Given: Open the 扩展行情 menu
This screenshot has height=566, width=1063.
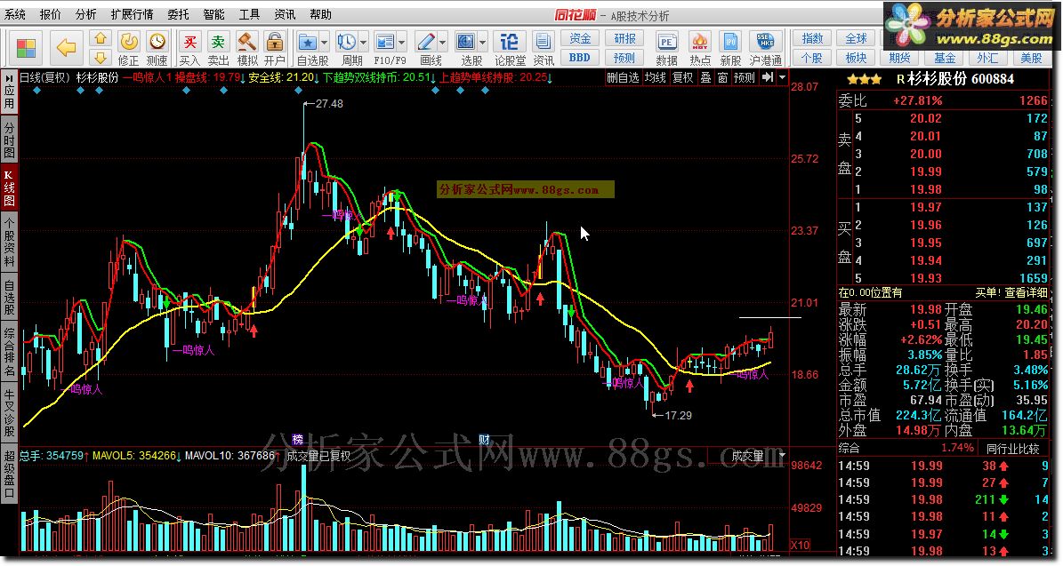Looking at the screenshot, I should (133, 14).
